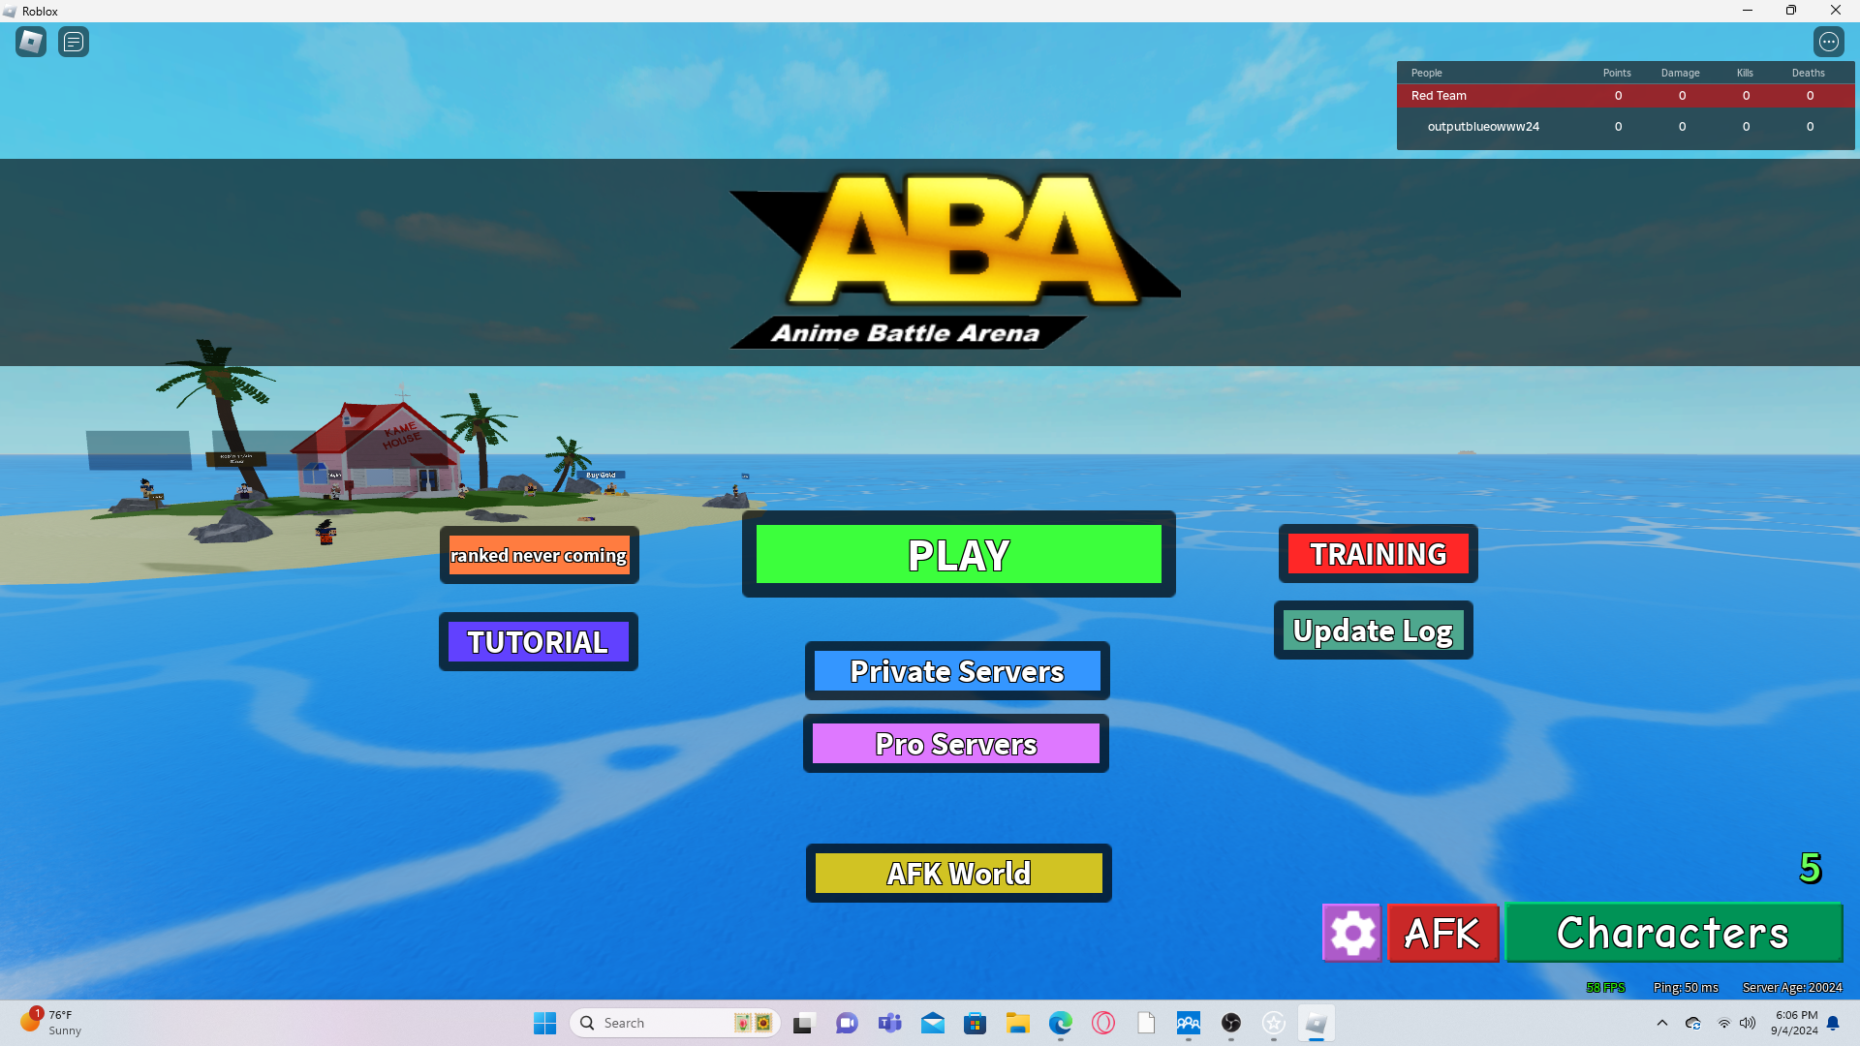Open the Characters selection button
This screenshot has width=1860, height=1046.
1673,934
